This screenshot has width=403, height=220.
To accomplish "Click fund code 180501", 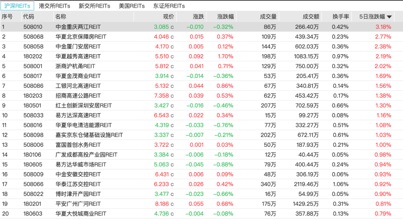I will tap(33, 105).
